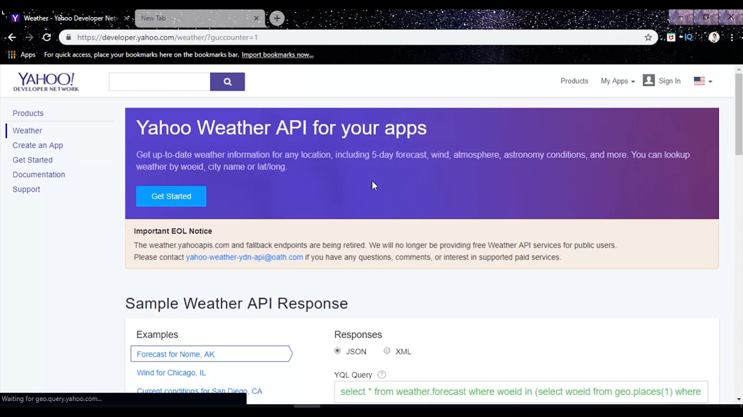Open the US flag language dropdown
Screen dimensions: 743x417
[x=703, y=81]
